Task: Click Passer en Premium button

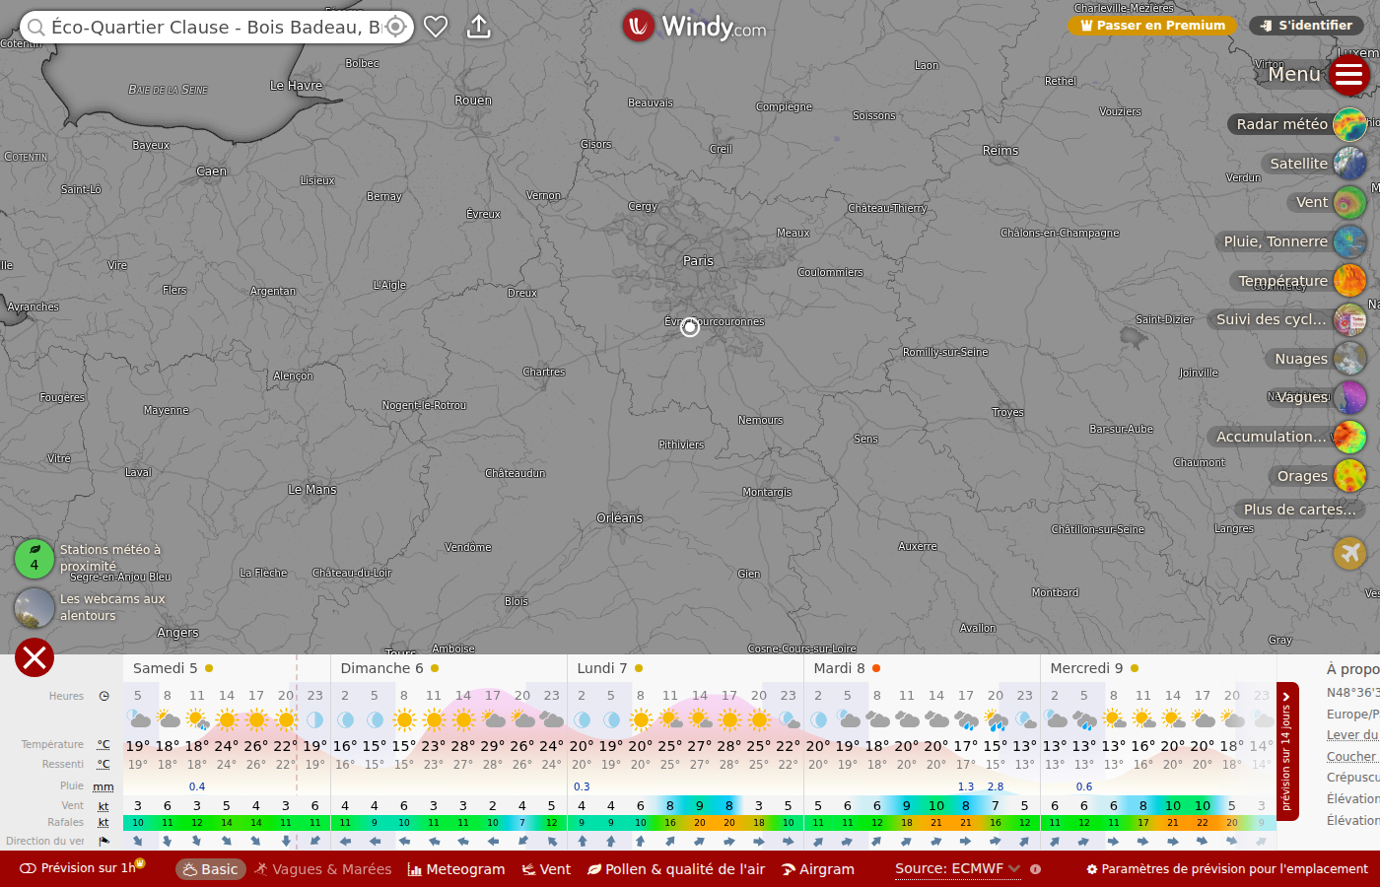Action: tap(1152, 26)
